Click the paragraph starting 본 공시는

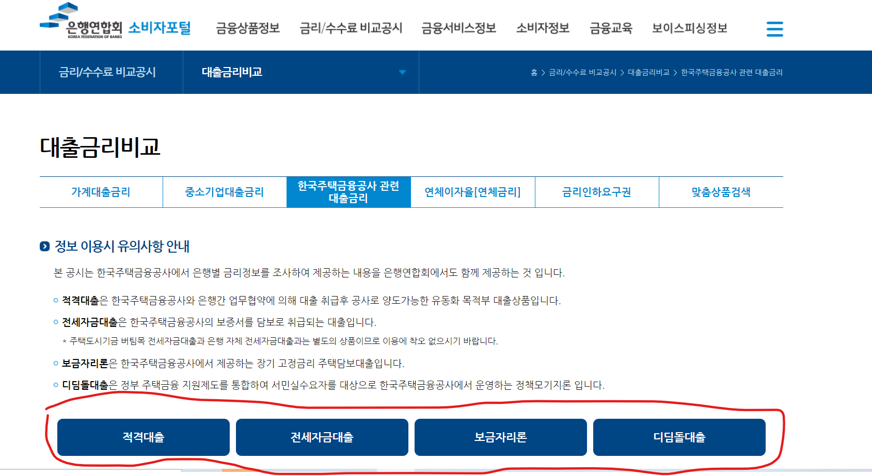click(309, 273)
